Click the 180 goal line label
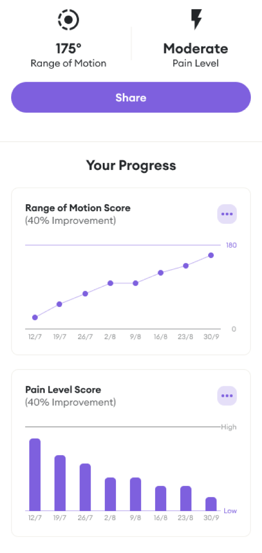Image resolution: width=262 pixels, height=553 pixels. point(231,245)
